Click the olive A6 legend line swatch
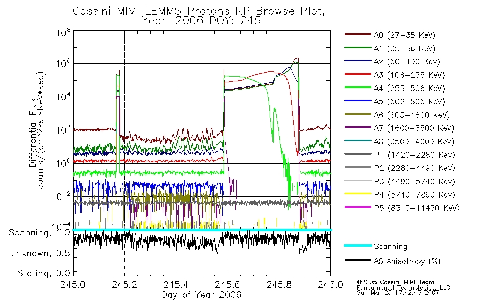 tap(358, 114)
